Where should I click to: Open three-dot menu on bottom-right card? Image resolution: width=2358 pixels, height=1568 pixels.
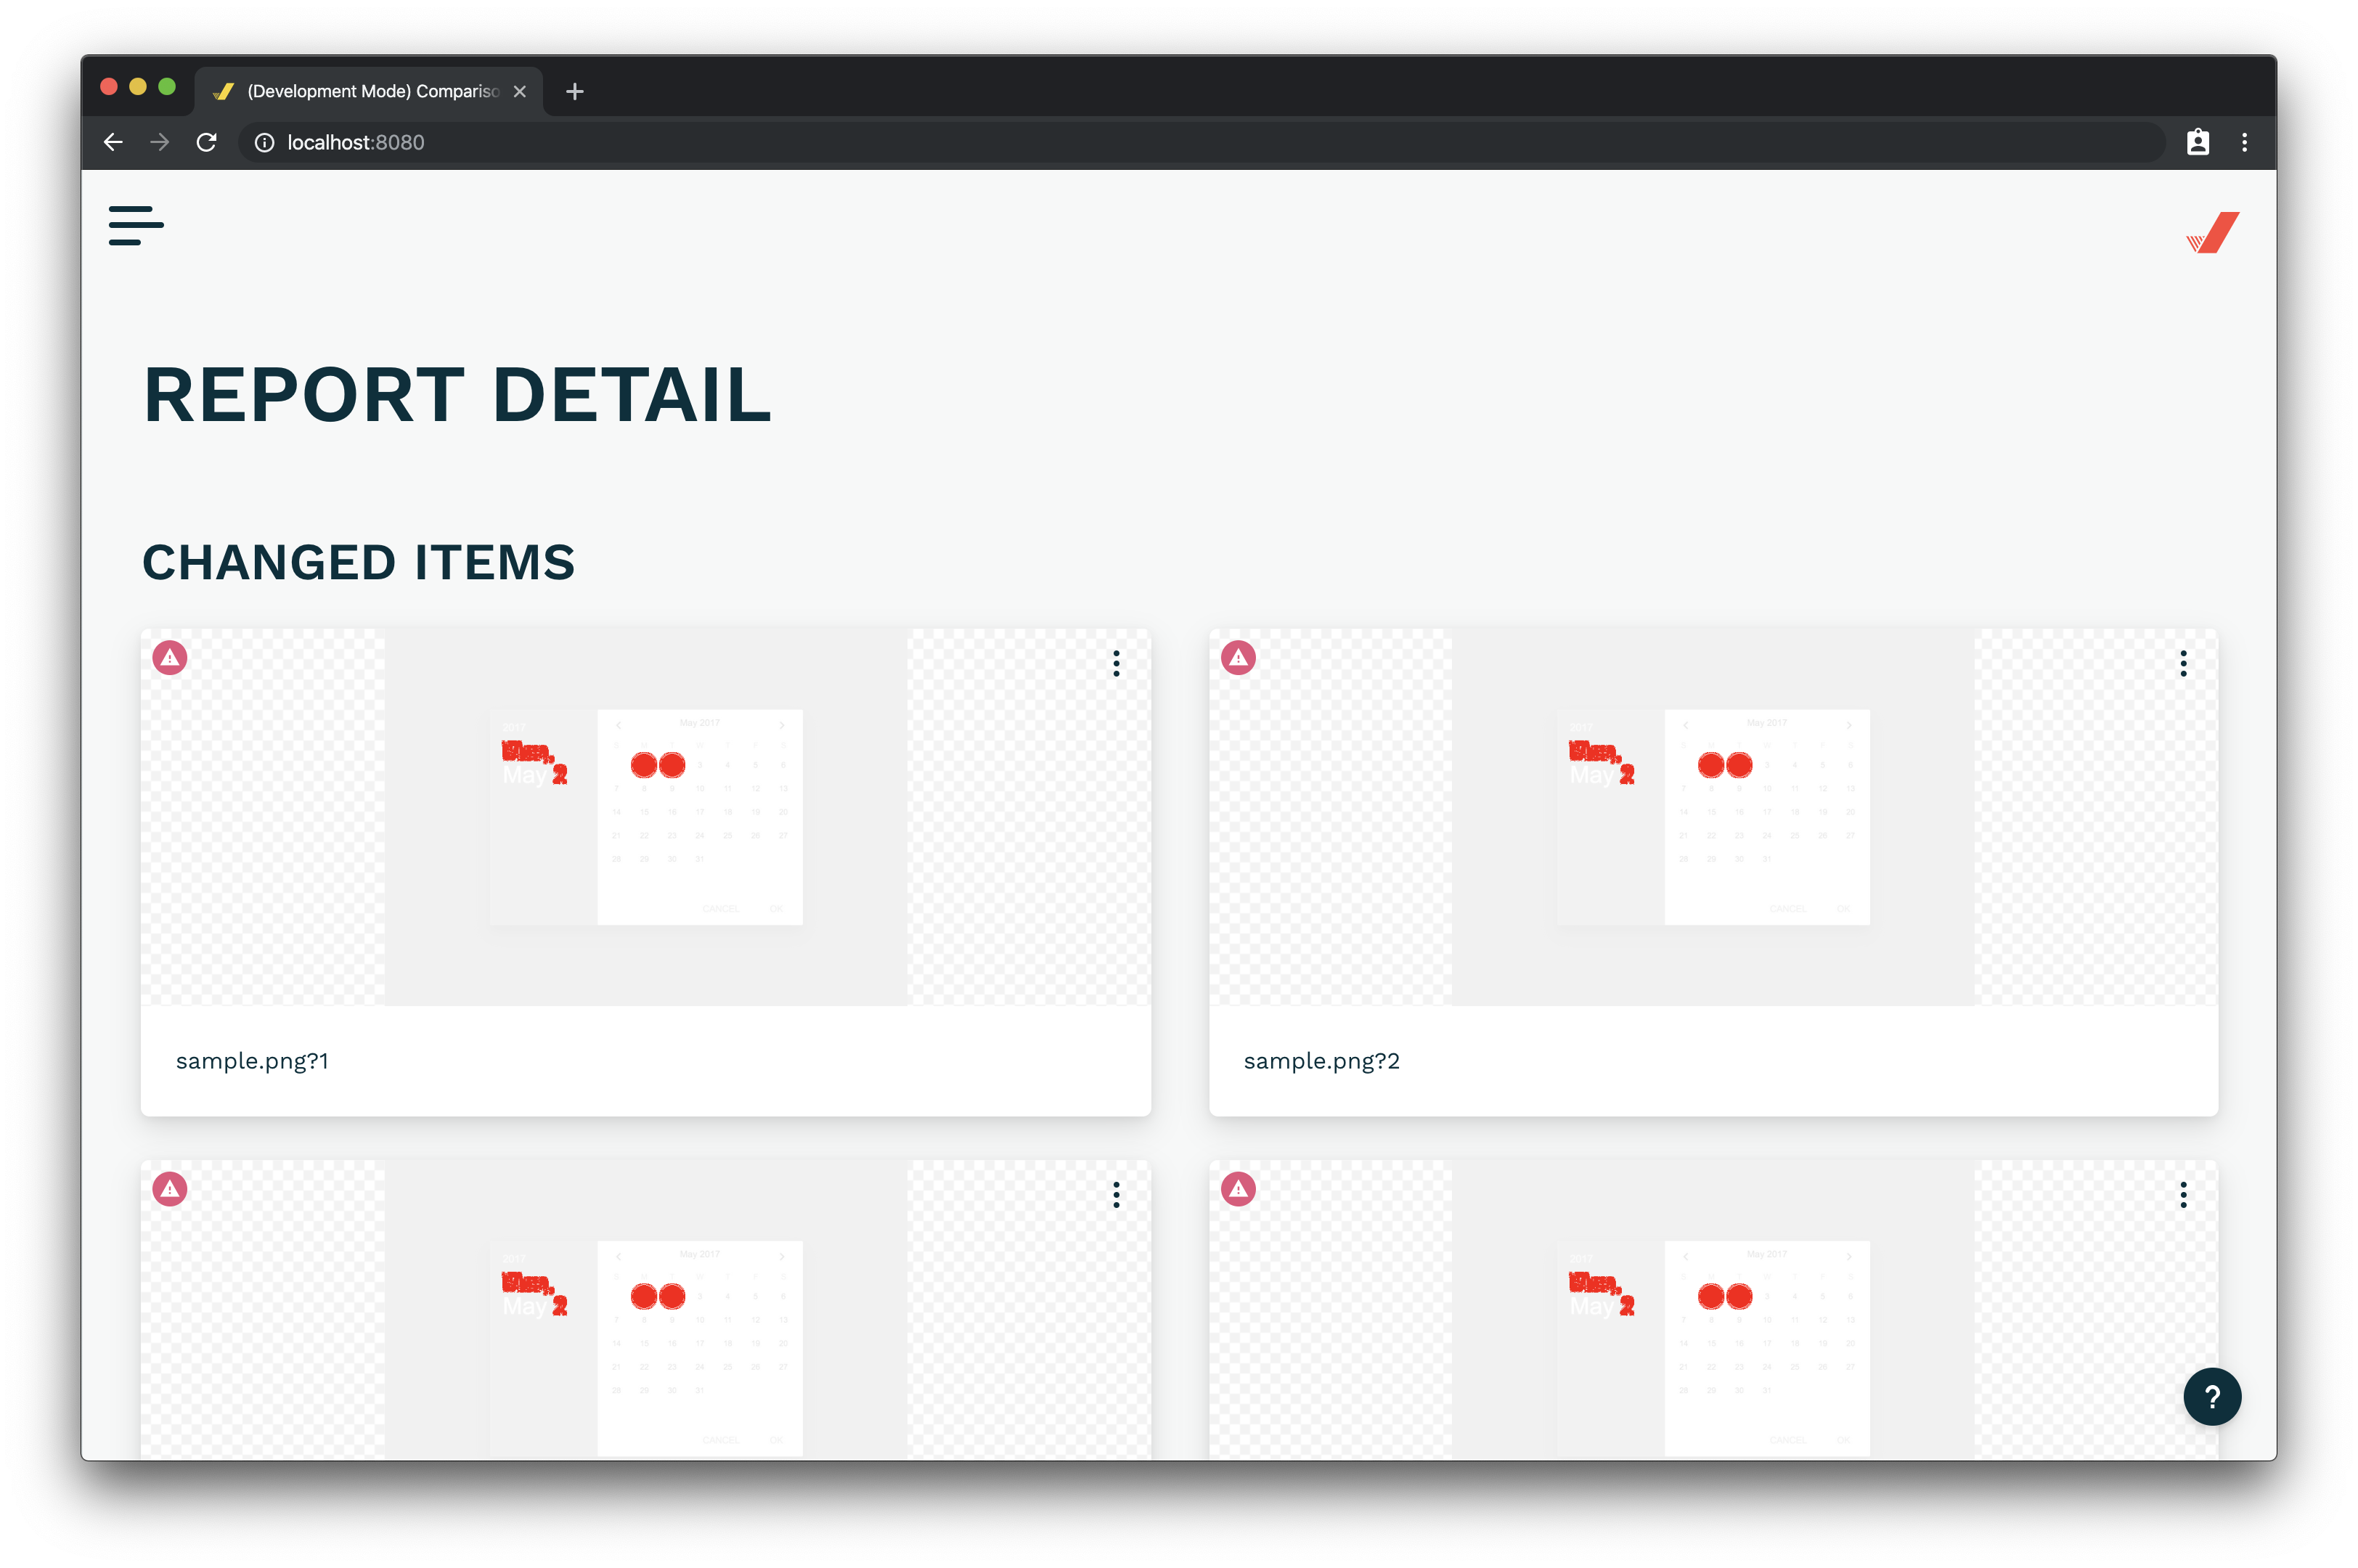tap(2183, 1195)
